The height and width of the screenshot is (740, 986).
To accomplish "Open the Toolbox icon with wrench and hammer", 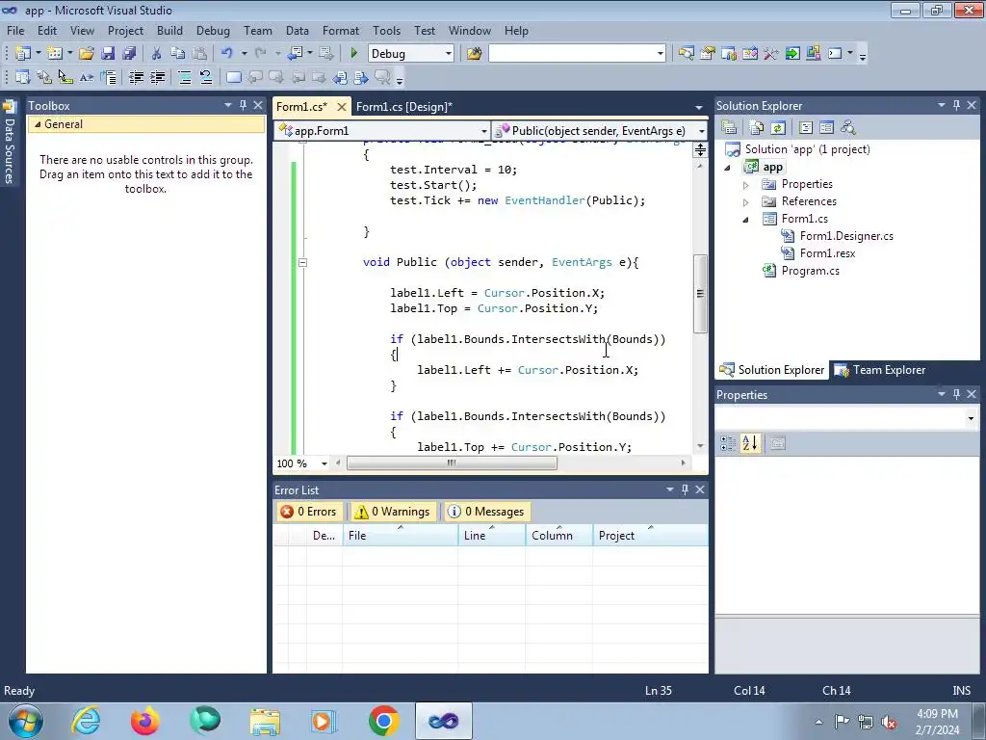I will [771, 54].
